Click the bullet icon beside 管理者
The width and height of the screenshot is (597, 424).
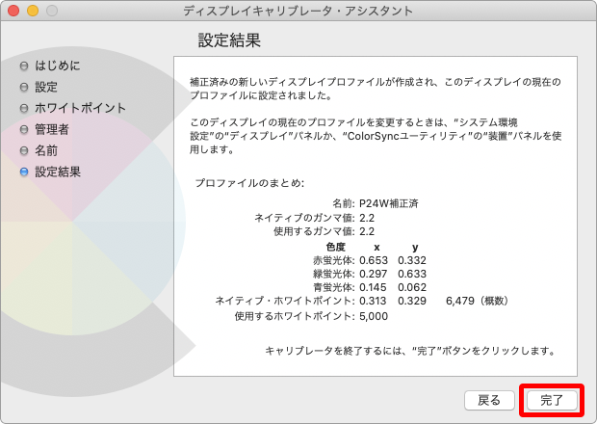25,129
